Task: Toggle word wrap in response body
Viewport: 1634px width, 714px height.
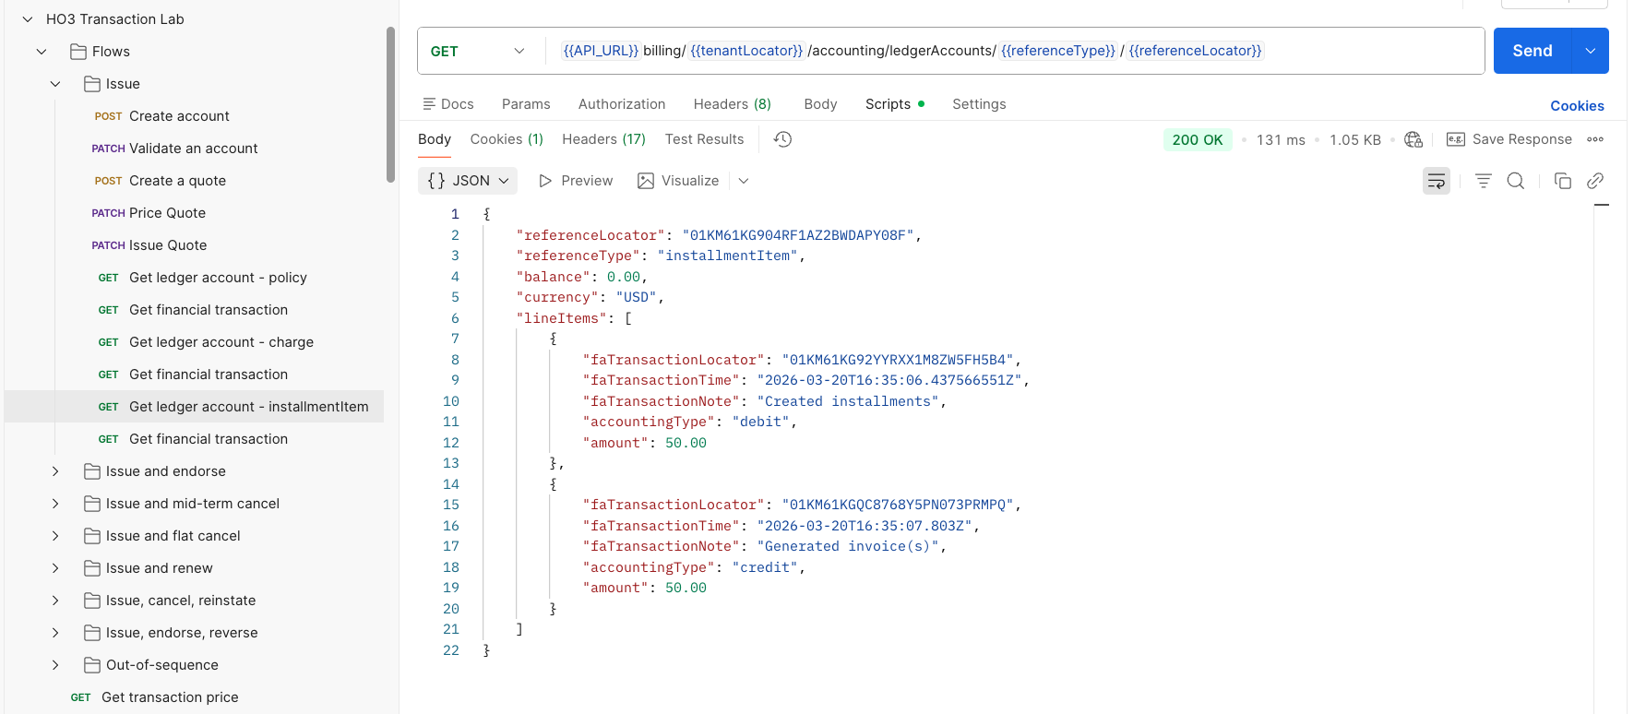Action: [x=1436, y=181]
